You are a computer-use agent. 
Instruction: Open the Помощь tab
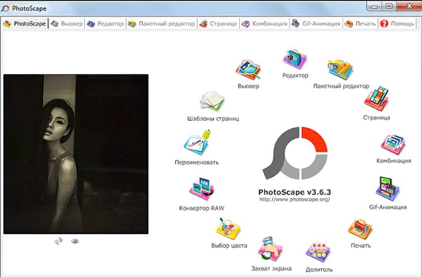(x=397, y=24)
